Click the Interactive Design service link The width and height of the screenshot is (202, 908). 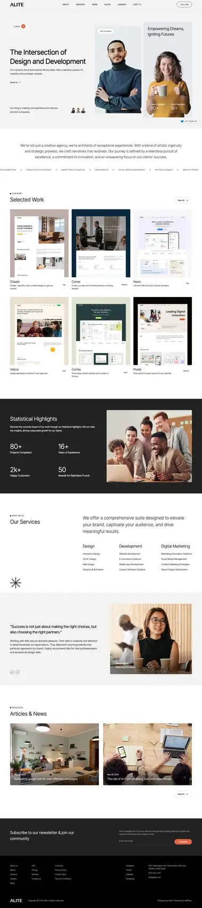(91, 553)
